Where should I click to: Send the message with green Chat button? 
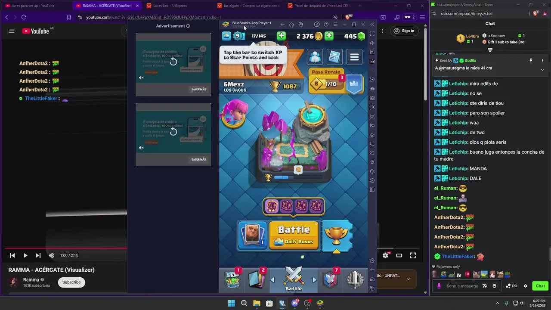point(540,286)
